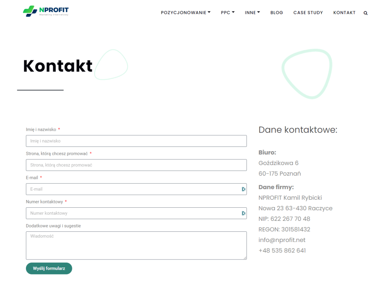Click the magnifying glass search icon
This screenshot has height=289, width=374.
coord(366,12)
